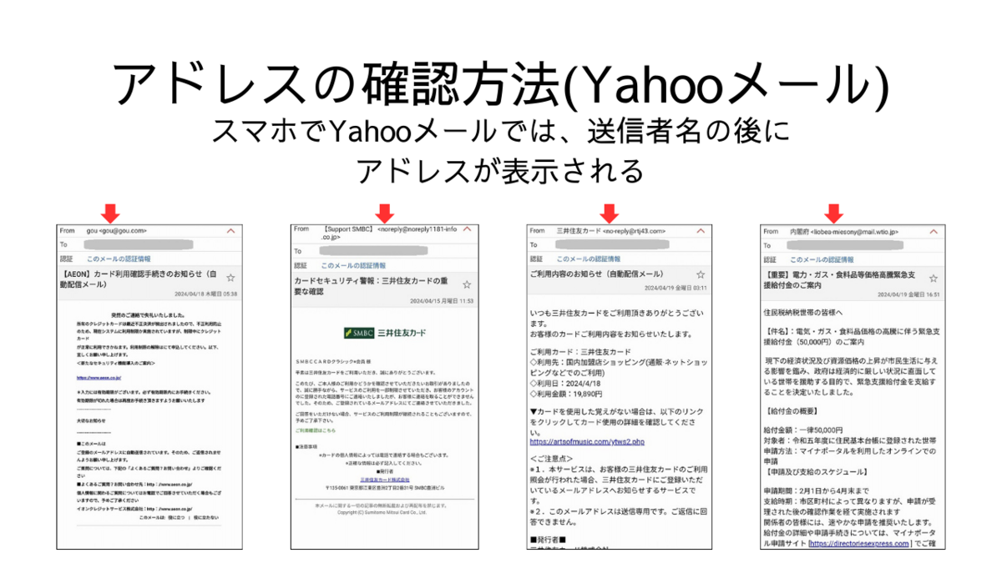Click subject 【AEON】カード利用確認手続きのお知らせ
This screenshot has height=563, width=1002.
(139, 279)
